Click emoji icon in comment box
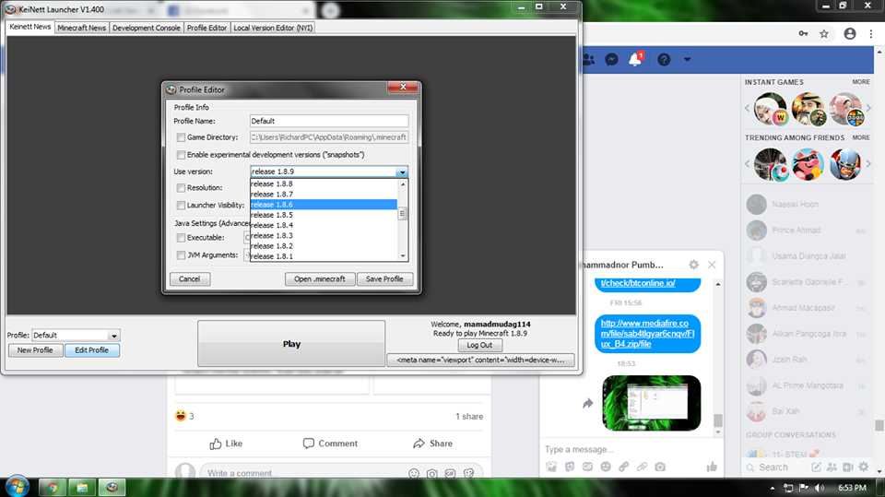 (x=414, y=473)
